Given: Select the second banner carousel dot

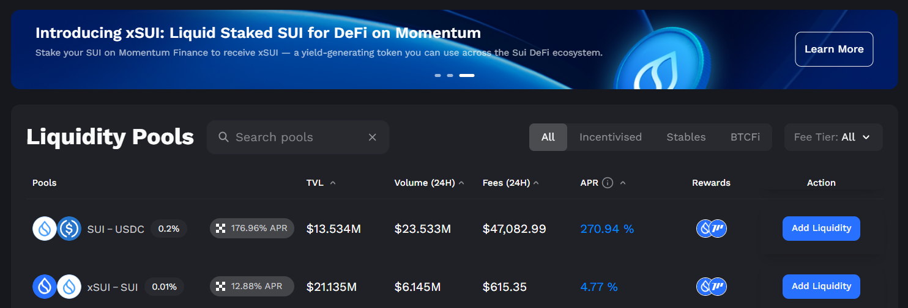Looking at the screenshot, I should 450,75.
